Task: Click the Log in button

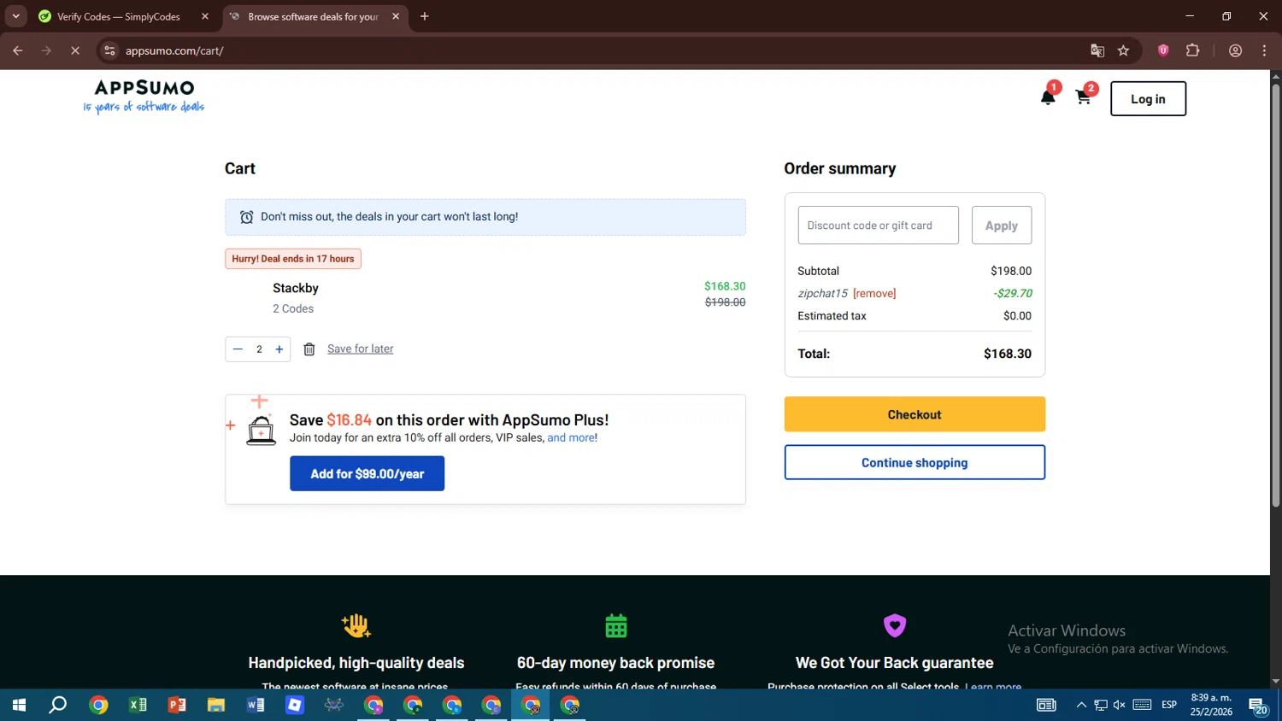Action: coord(1148,99)
